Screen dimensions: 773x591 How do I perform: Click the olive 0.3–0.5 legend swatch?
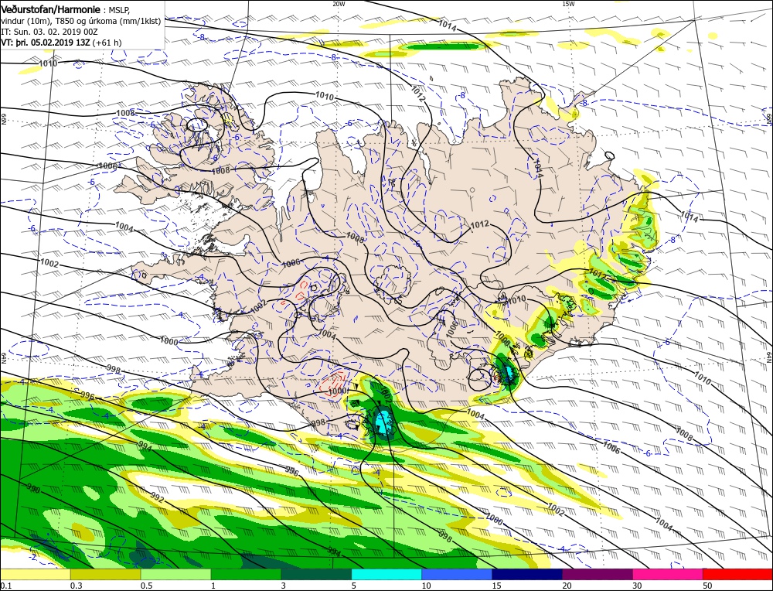(x=105, y=574)
